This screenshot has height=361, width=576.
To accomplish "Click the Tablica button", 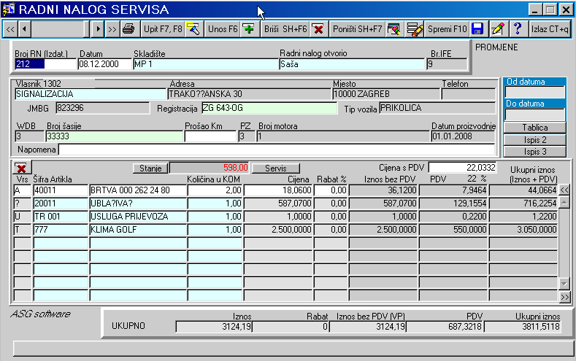I will pyautogui.click(x=535, y=128).
